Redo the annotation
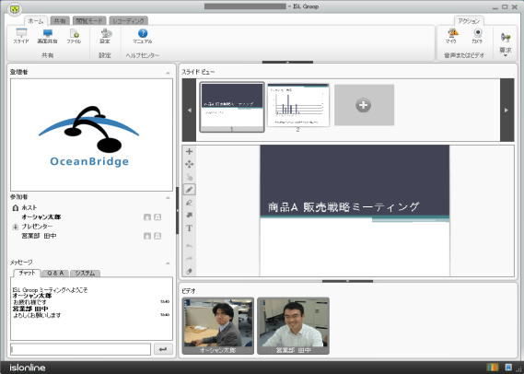Image resolution: width=524 pixels, height=374 pixels. tap(189, 258)
